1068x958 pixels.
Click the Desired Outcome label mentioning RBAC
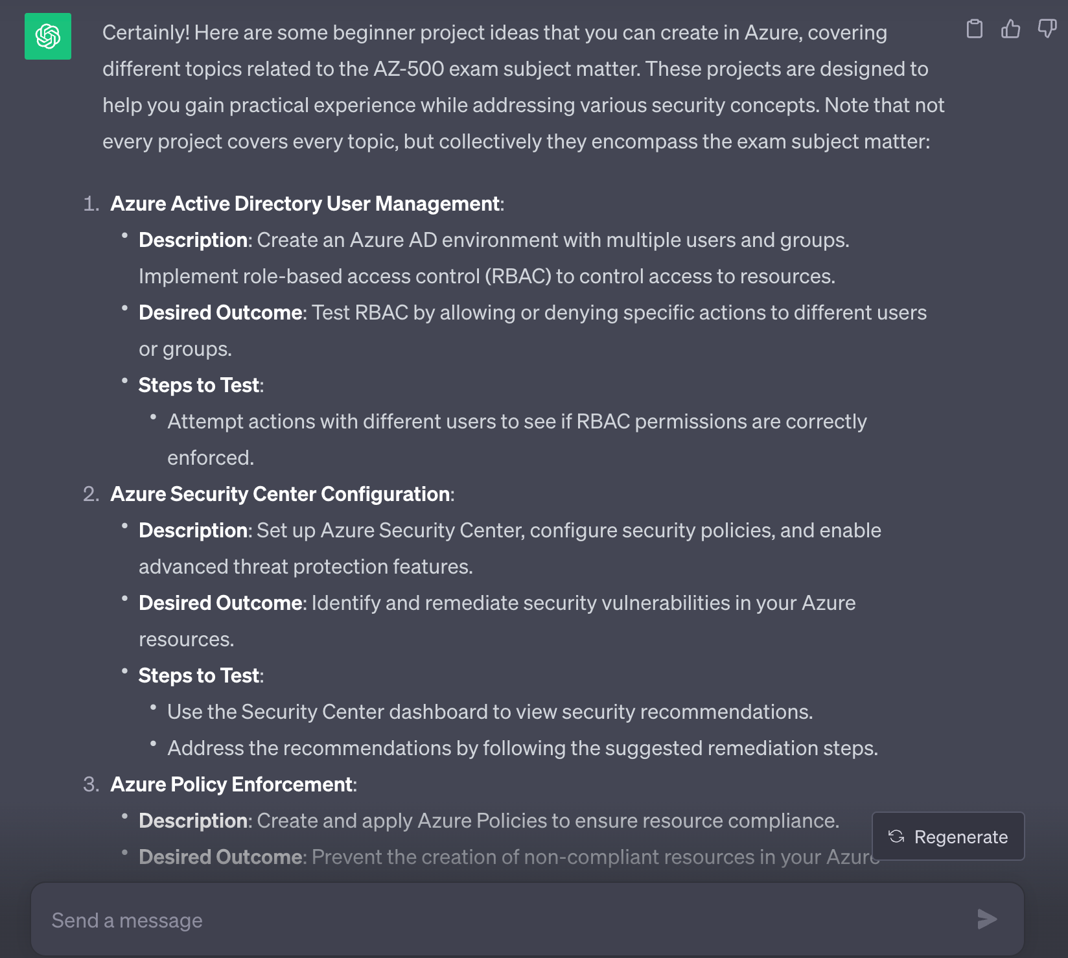pos(220,312)
